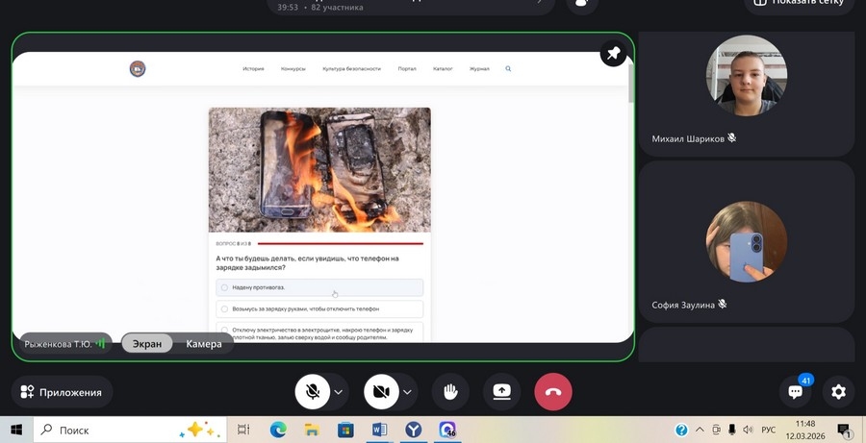
Task: Unpin the shared screen with pin icon
Action: (613, 54)
